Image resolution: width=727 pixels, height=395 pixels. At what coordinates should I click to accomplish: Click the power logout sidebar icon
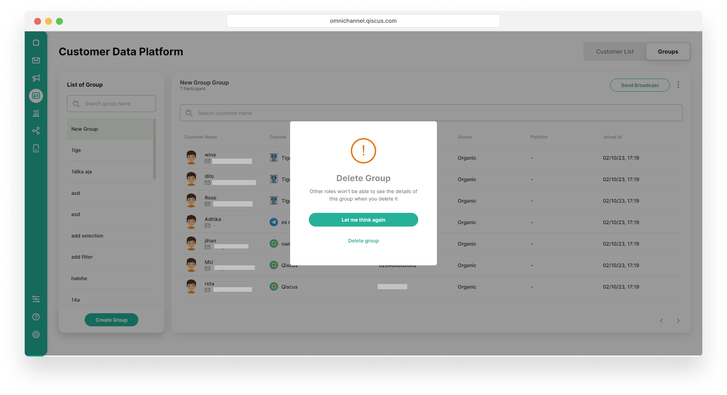point(36,334)
